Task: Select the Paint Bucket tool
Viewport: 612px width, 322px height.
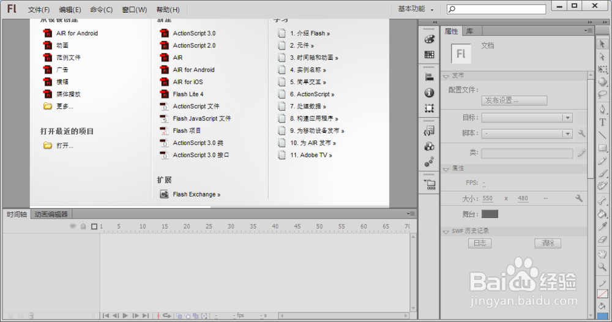Action: pos(602,214)
